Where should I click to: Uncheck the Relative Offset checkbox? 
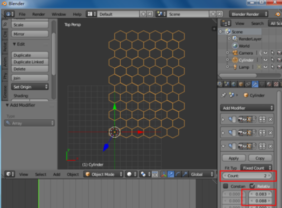tap(252, 186)
